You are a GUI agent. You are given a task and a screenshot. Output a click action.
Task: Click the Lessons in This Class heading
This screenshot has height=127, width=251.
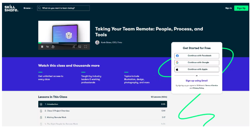pos(53,97)
